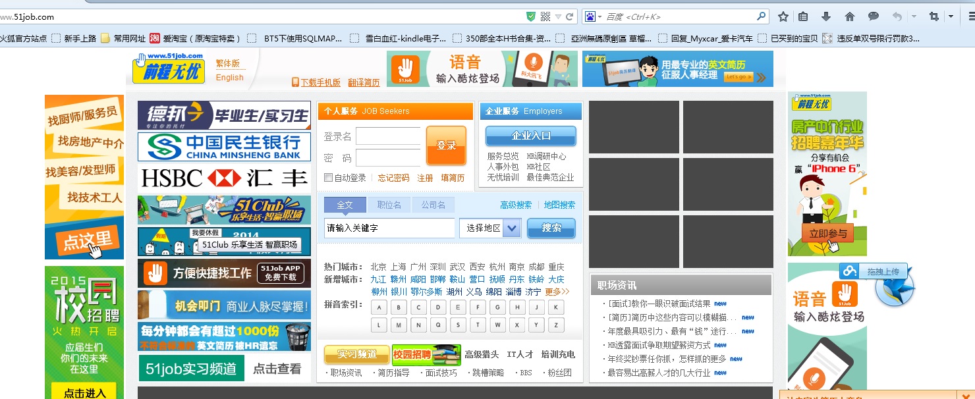975x399 pixels.
Task: Expand the undo history dropdown arrow
Action: (x=914, y=16)
